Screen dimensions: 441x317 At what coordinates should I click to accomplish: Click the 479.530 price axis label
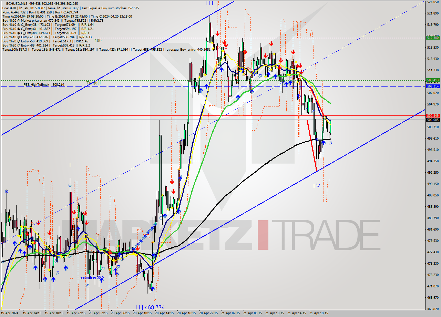point(433,241)
